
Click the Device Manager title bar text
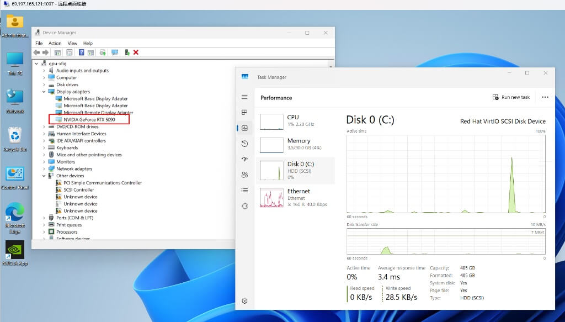pos(59,33)
